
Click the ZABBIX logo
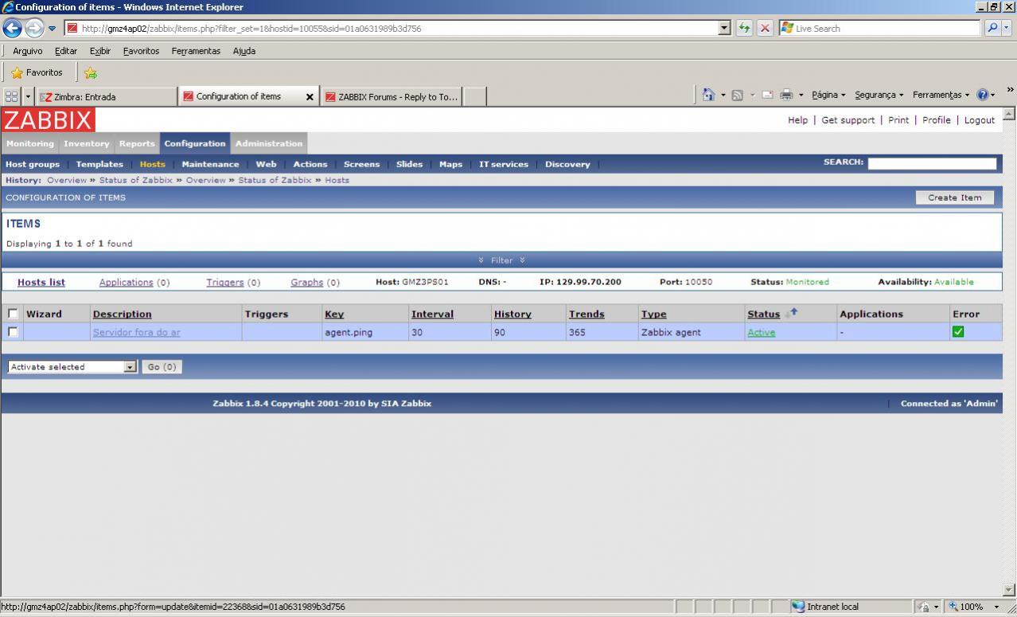tap(48, 120)
